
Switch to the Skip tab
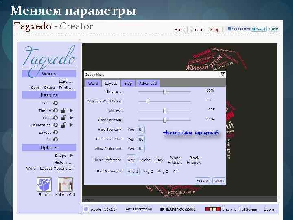(x=128, y=84)
